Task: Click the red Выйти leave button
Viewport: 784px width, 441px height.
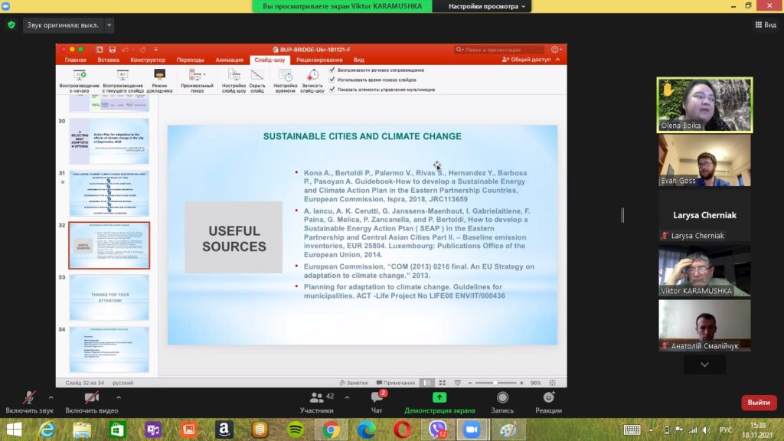Action: 758,403
